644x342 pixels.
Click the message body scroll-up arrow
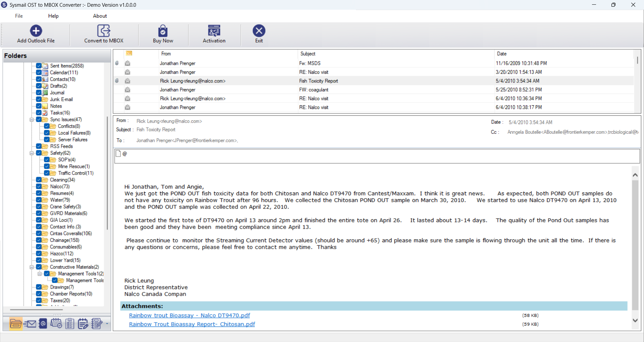pyautogui.click(x=635, y=175)
